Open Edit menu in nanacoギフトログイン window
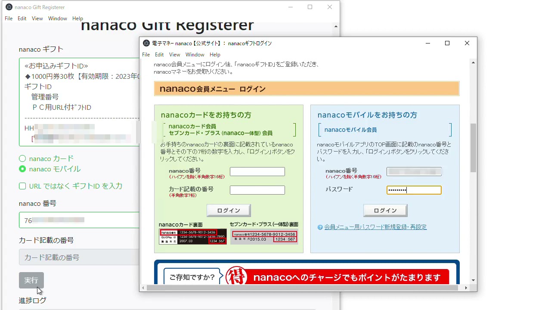The height and width of the screenshot is (310, 551). tap(159, 55)
